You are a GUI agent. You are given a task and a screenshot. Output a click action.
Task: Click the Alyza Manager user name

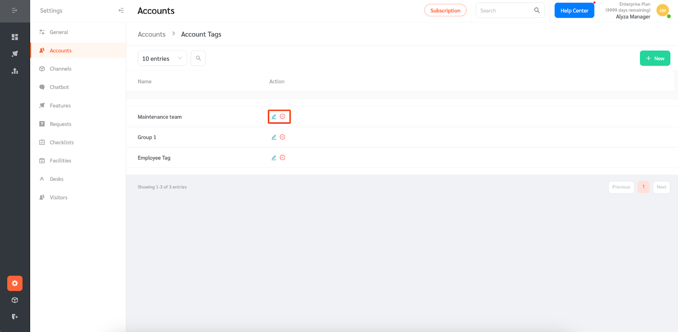pyautogui.click(x=633, y=17)
